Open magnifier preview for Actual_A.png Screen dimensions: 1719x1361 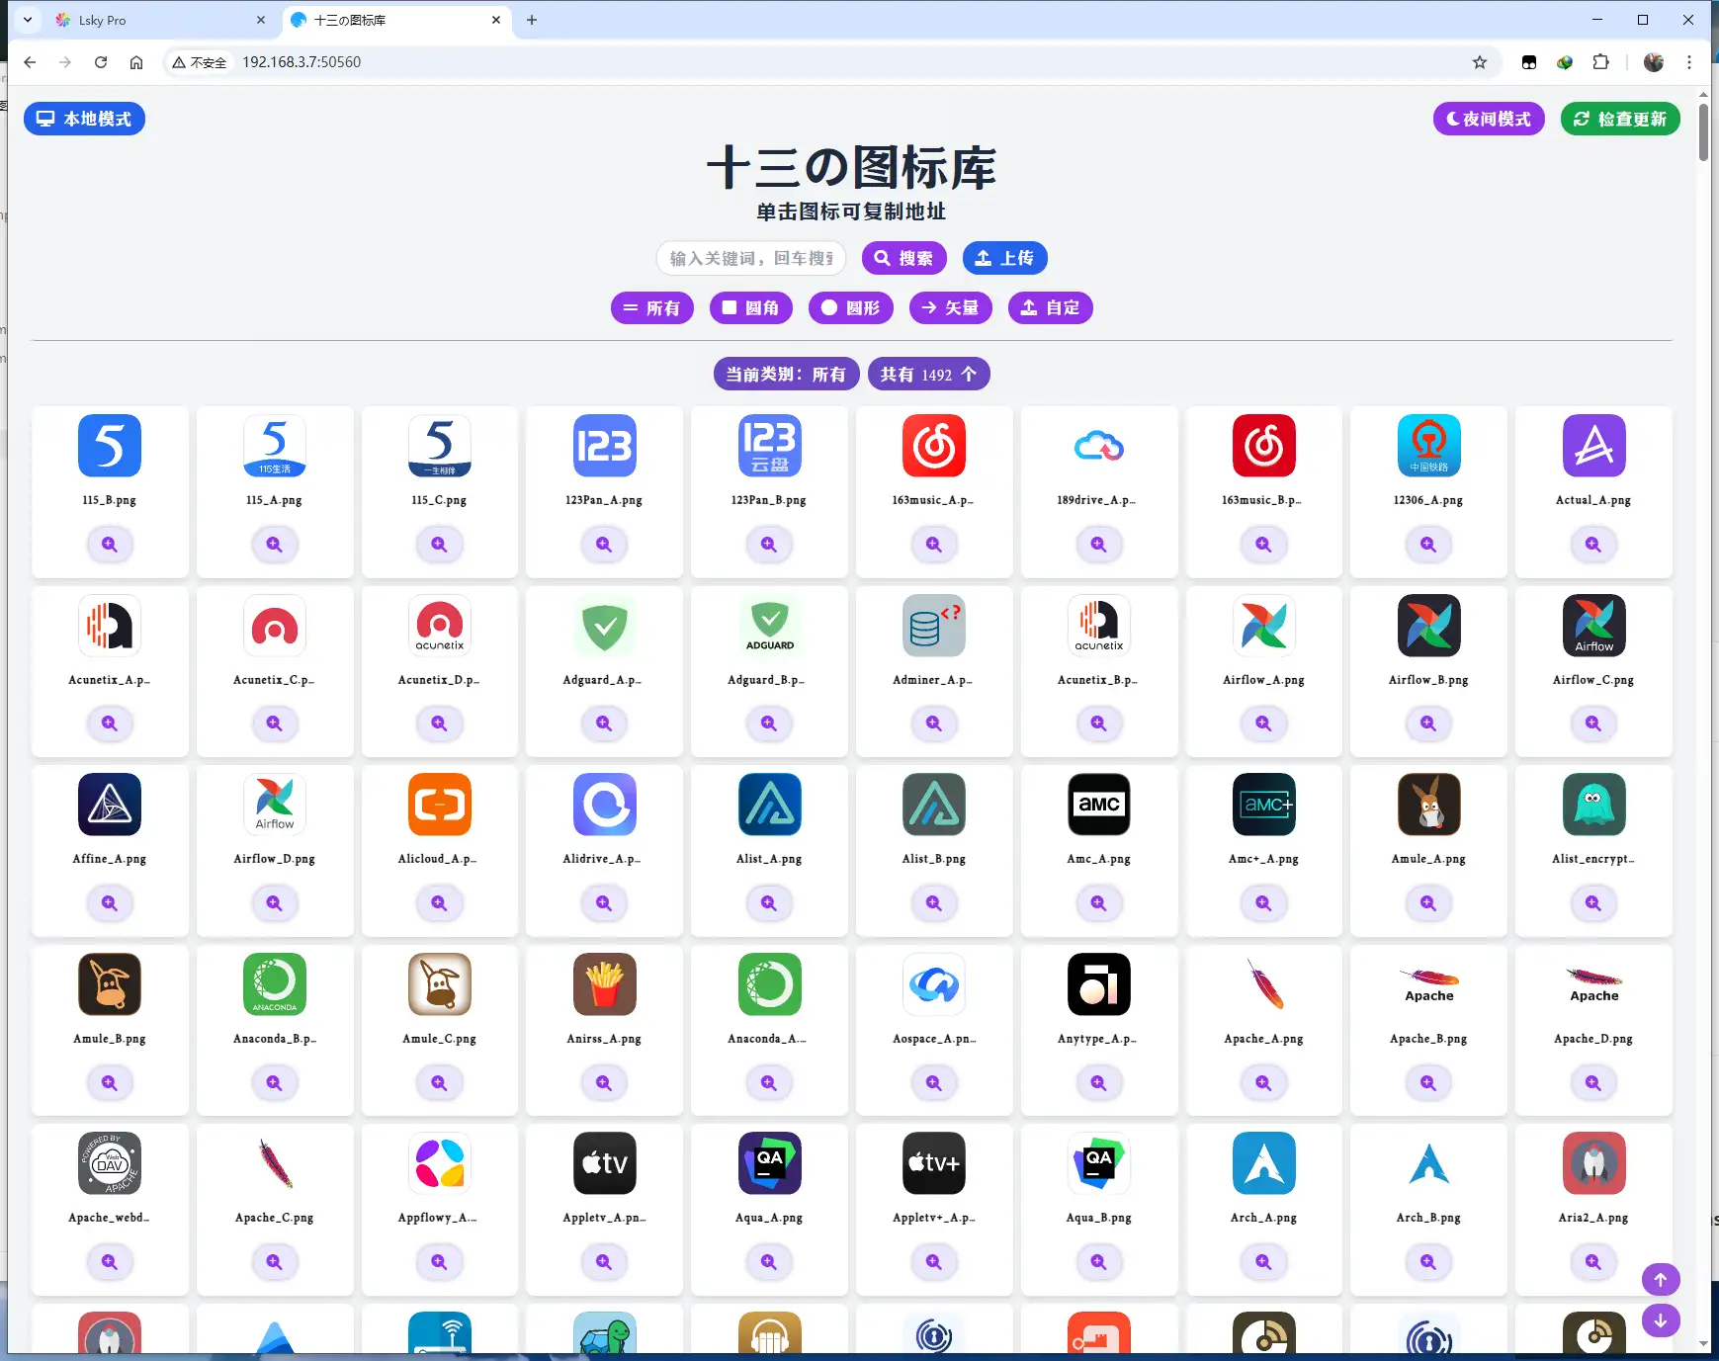point(1591,544)
